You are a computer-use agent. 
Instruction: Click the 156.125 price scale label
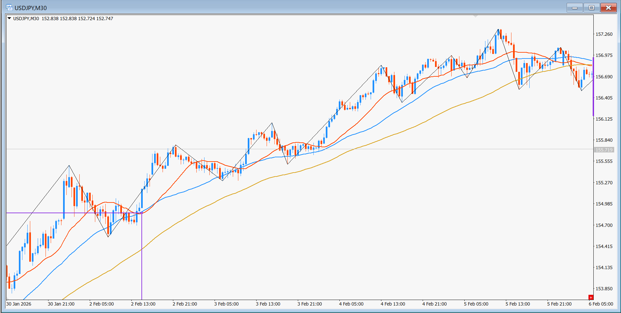[604, 119]
